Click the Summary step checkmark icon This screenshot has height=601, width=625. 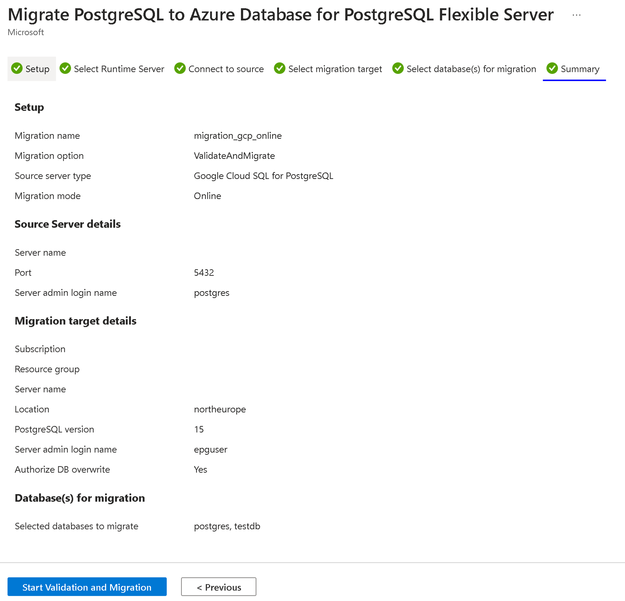tap(552, 68)
